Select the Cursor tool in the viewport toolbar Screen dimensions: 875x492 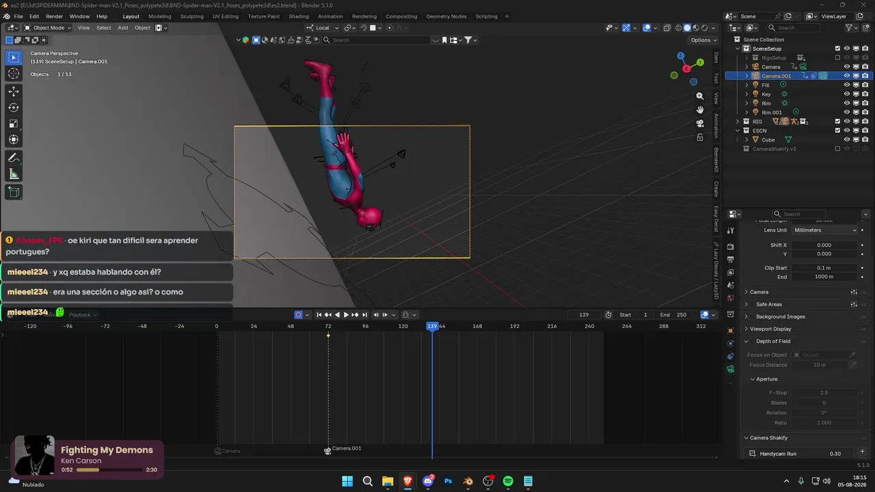coord(14,74)
